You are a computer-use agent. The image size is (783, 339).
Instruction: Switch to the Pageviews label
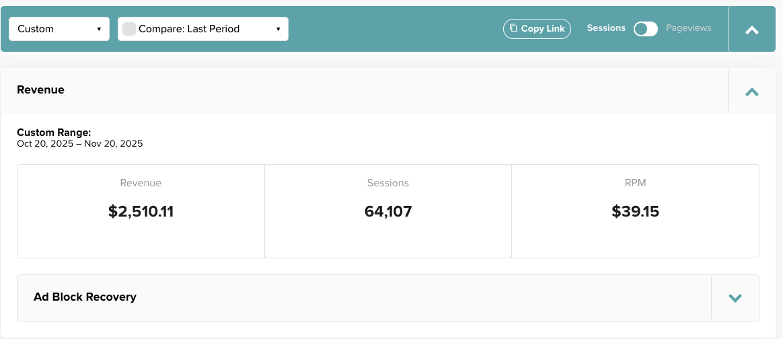click(688, 28)
